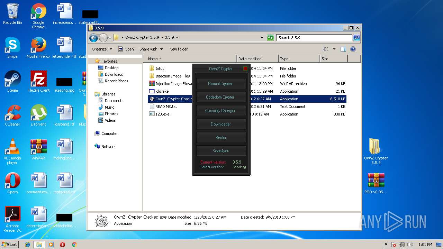Sort files by Date modified column
443x249 pixels.
(x=257, y=59)
